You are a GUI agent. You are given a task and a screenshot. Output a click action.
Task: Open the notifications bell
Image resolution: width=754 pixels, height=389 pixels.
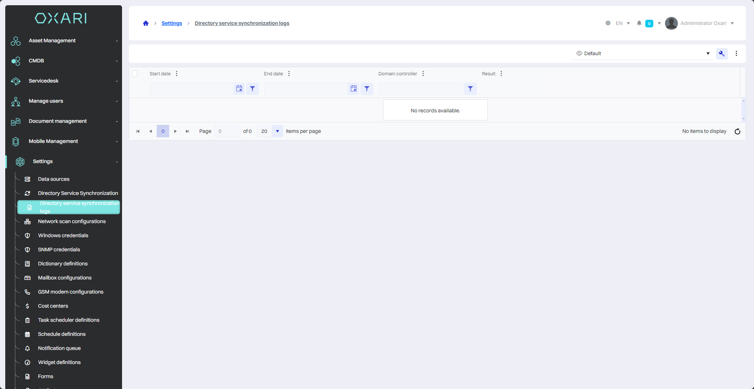coord(639,23)
